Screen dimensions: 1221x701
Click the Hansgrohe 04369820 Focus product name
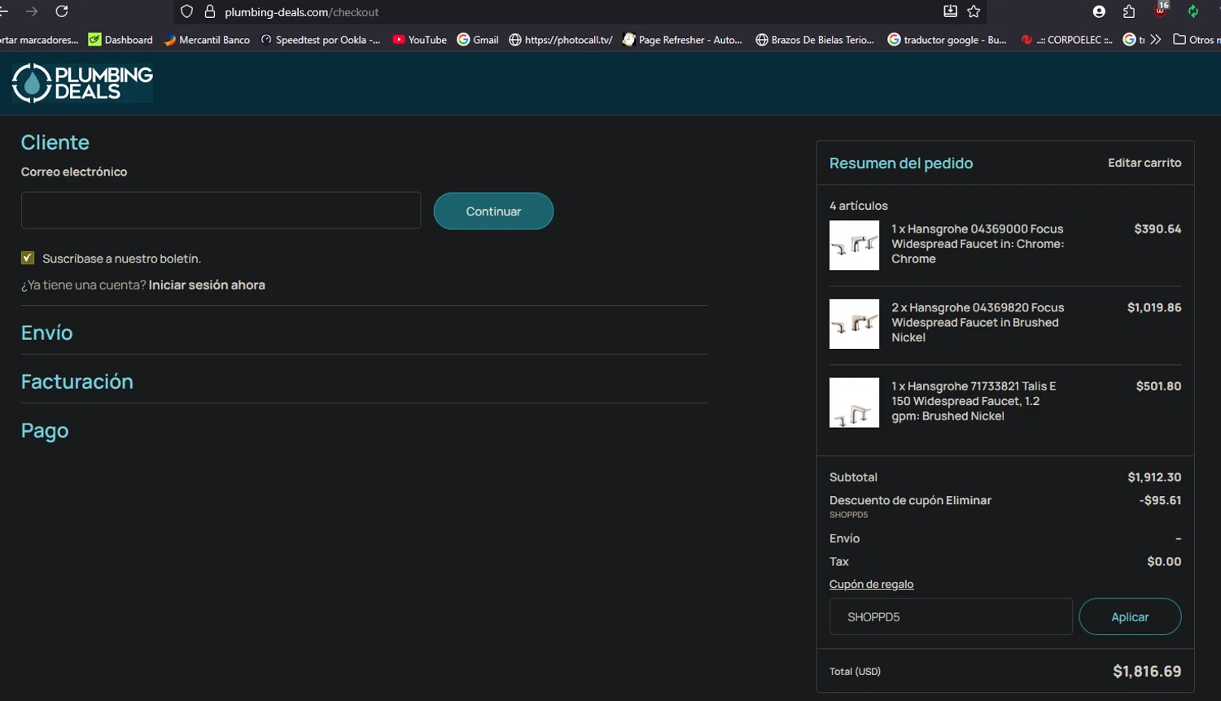click(978, 323)
